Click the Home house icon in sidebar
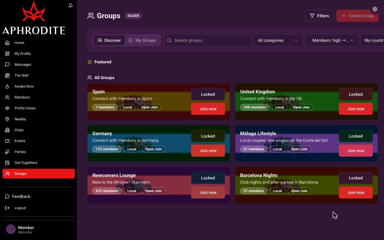The width and height of the screenshot is (384, 240). [7, 43]
